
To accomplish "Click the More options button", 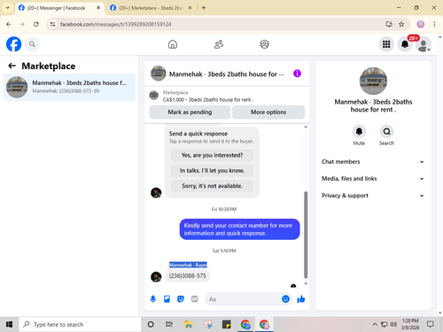I will point(268,112).
